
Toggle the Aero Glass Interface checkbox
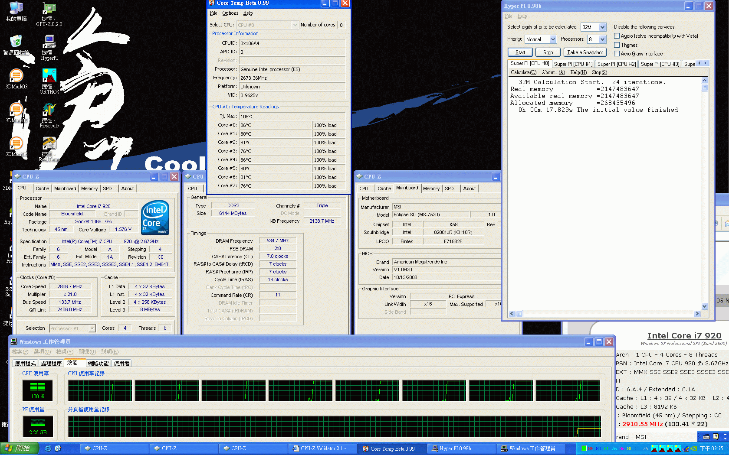(617, 54)
